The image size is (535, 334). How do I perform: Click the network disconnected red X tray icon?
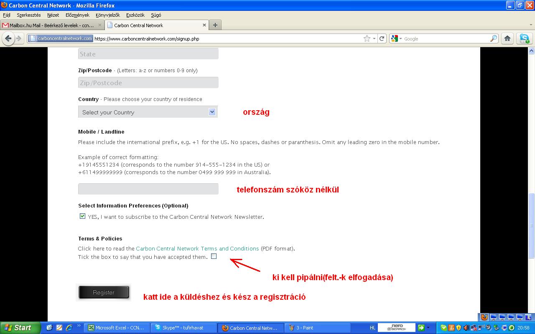click(474, 328)
